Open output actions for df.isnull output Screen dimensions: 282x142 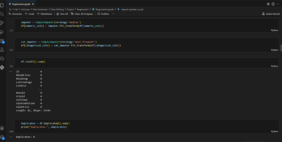[x=11, y=71]
